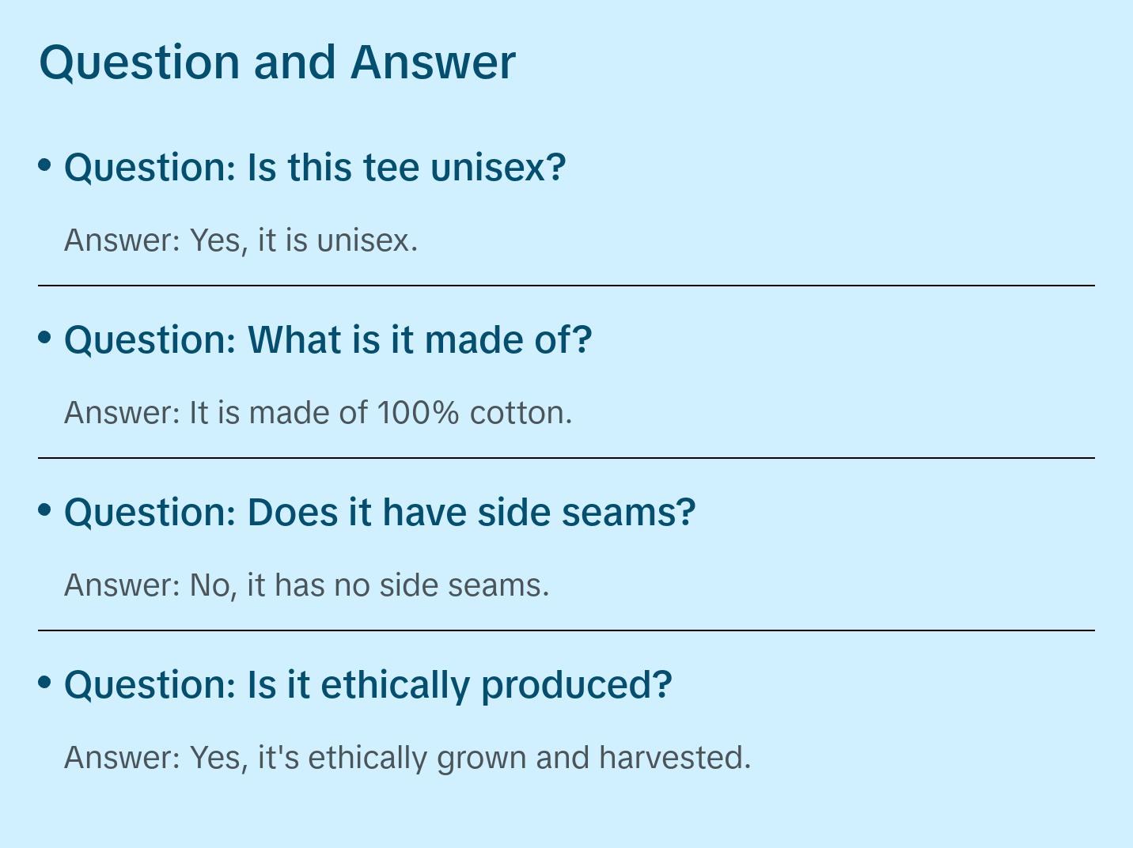Click "100%" in the material answer

pyautogui.click(x=417, y=413)
